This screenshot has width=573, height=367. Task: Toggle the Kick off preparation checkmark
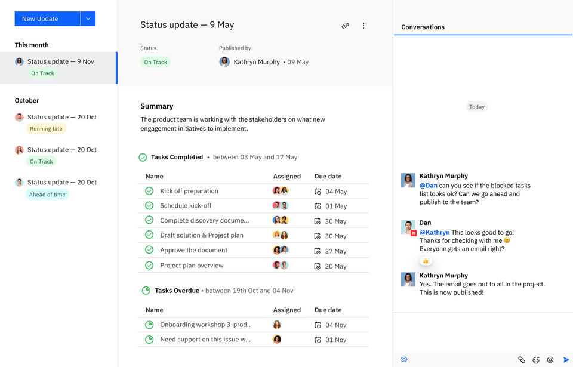pyautogui.click(x=149, y=191)
